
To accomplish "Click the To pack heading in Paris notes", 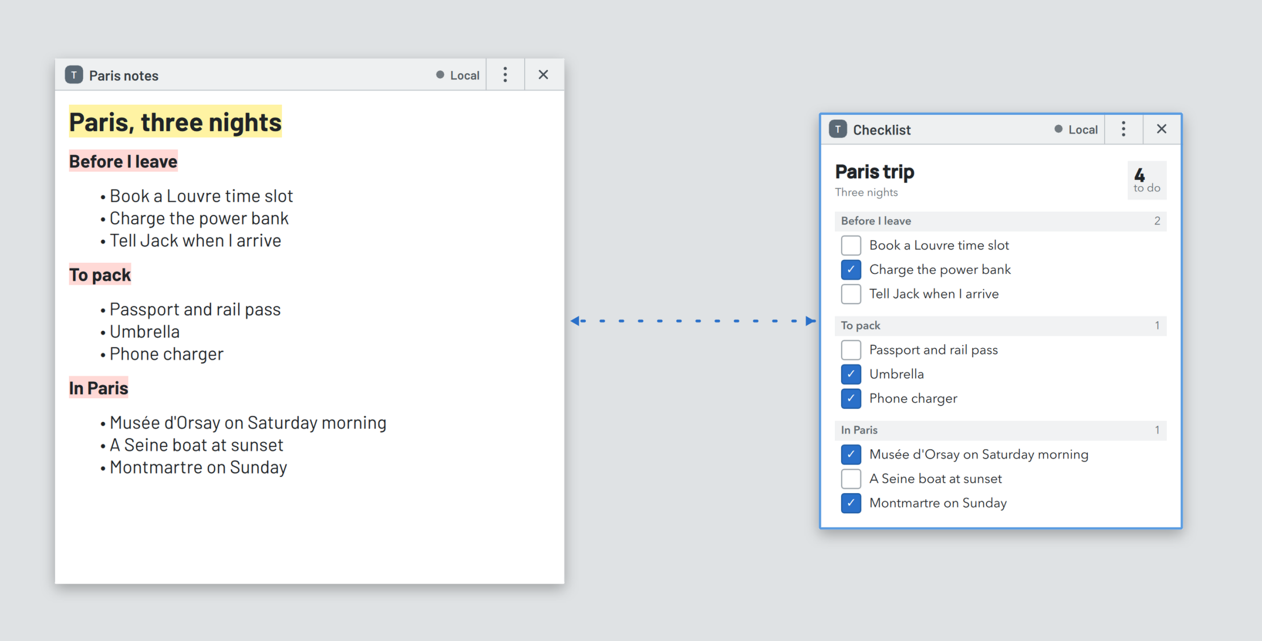I will [100, 274].
